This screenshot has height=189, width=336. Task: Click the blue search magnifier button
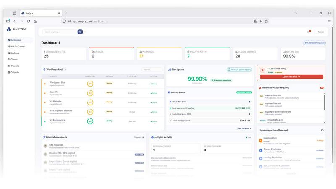click(x=80, y=32)
